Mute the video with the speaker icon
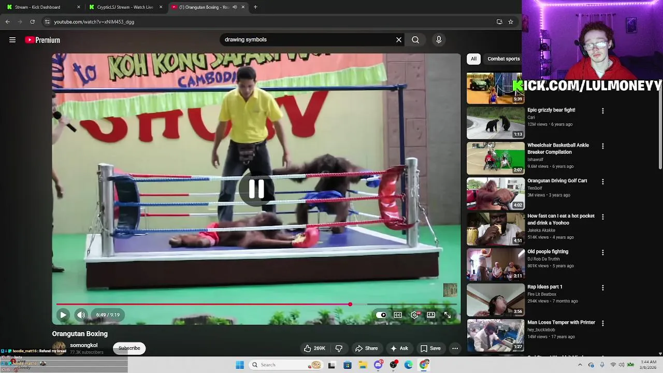Viewport: 663px width, 373px height. pos(81,314)
